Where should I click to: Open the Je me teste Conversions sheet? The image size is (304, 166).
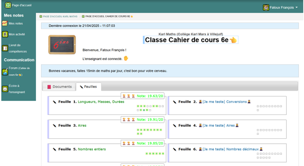[x=225, y=102]
